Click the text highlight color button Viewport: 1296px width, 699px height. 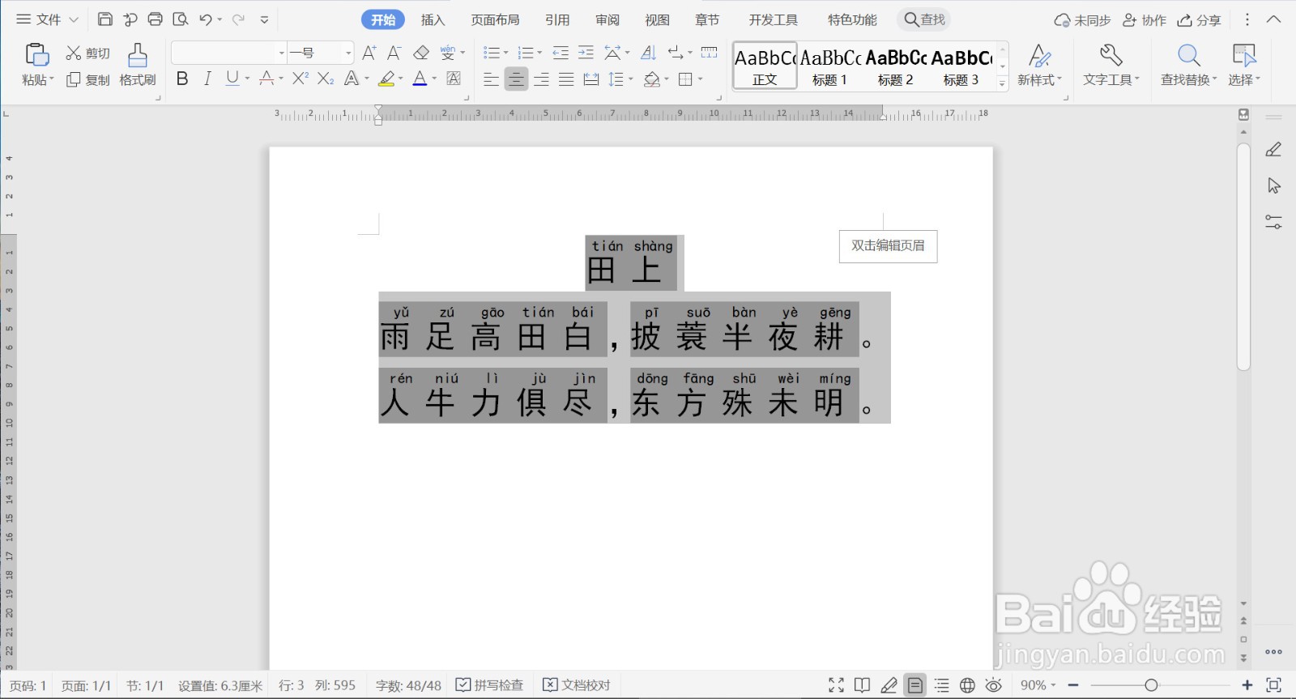[387, 79]
